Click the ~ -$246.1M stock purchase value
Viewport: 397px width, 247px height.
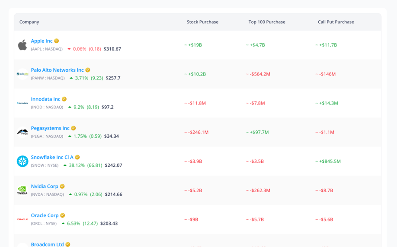click(196, 132)
